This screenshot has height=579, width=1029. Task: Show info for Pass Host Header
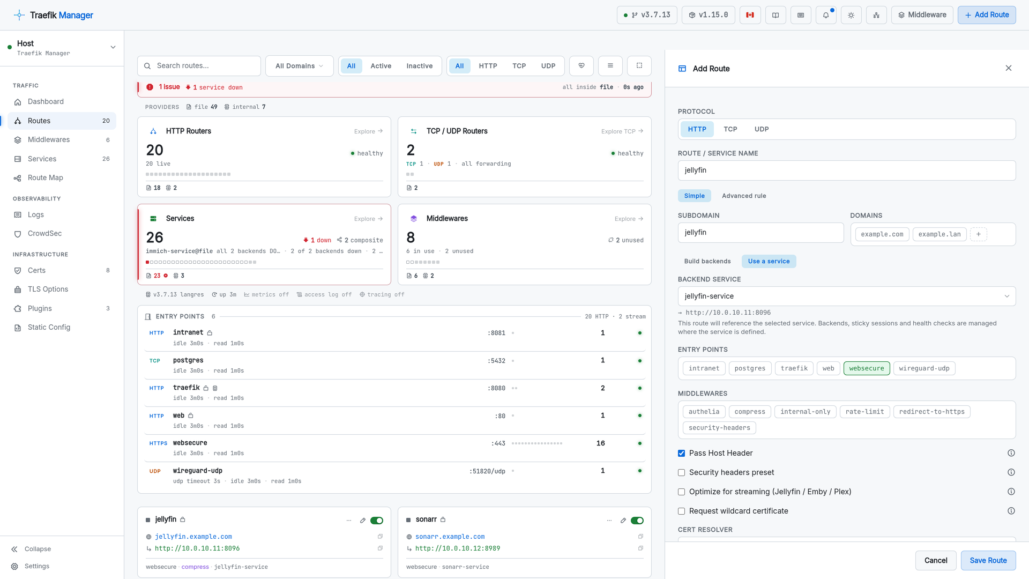pyautogui.click(x=1011, y=453)
